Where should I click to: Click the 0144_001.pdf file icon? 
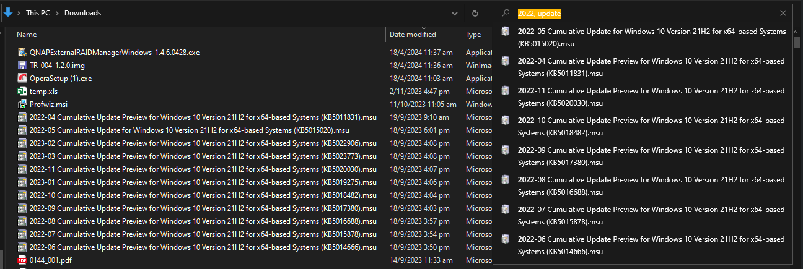click(22, 260)
